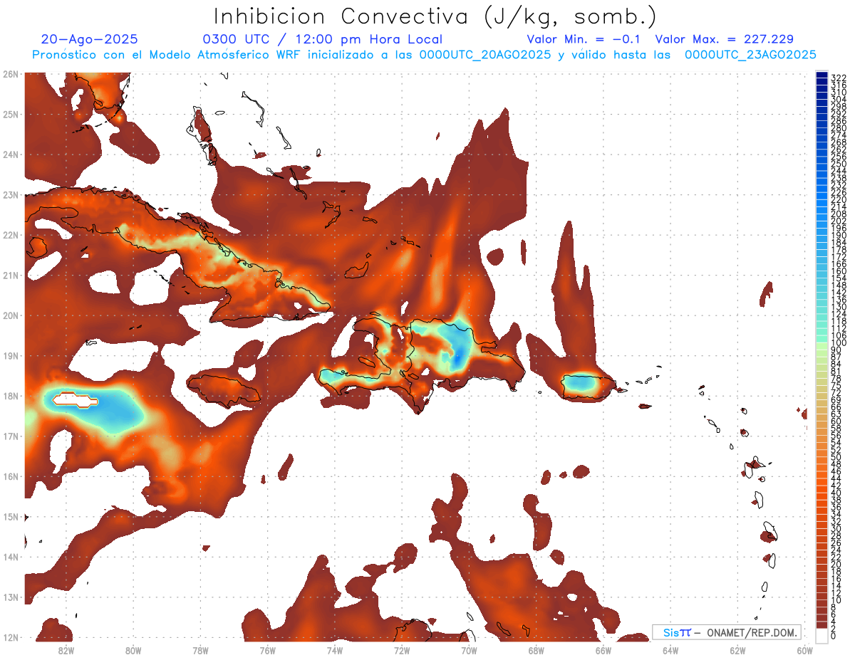Viewport: 855px width, 660px height.
Task: Click the longitude label '78W'
Action: [x=200, y=650]
